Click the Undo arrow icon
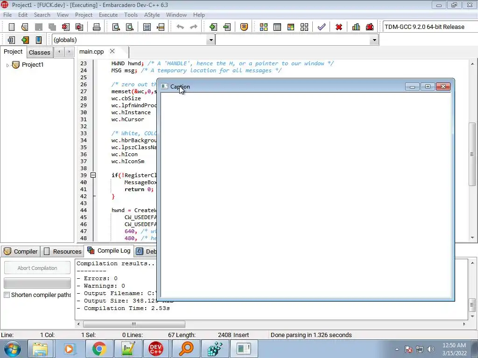The width and height of the screenshot is (478, 358). [x=180, y=27]
